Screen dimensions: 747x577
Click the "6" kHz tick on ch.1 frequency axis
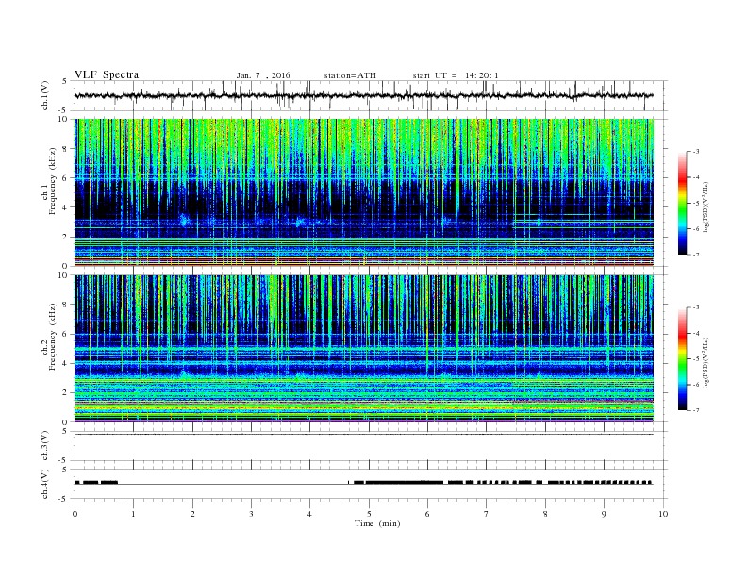(66, 178)
